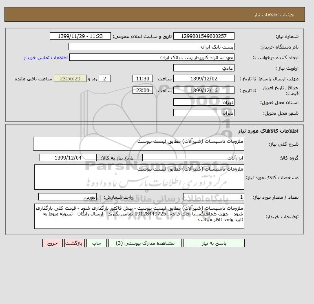The image size is (314, 304).
Task: Click the unit field مورد
Action: (x=67, y=197)
